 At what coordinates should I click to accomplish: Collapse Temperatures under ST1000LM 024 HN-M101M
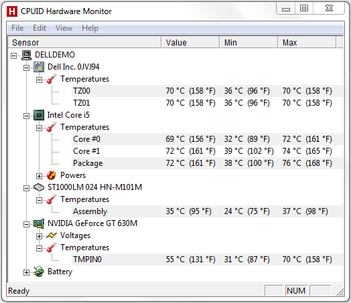click(x=39, y=200)
